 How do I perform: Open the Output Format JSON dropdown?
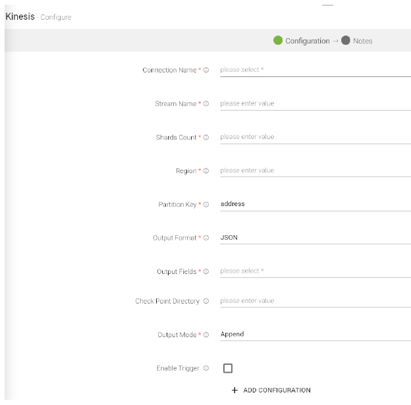[315, 238]
